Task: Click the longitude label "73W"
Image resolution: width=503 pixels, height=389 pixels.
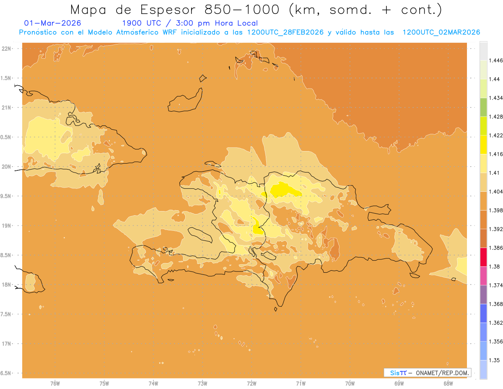Action: (x=202, y=383)
